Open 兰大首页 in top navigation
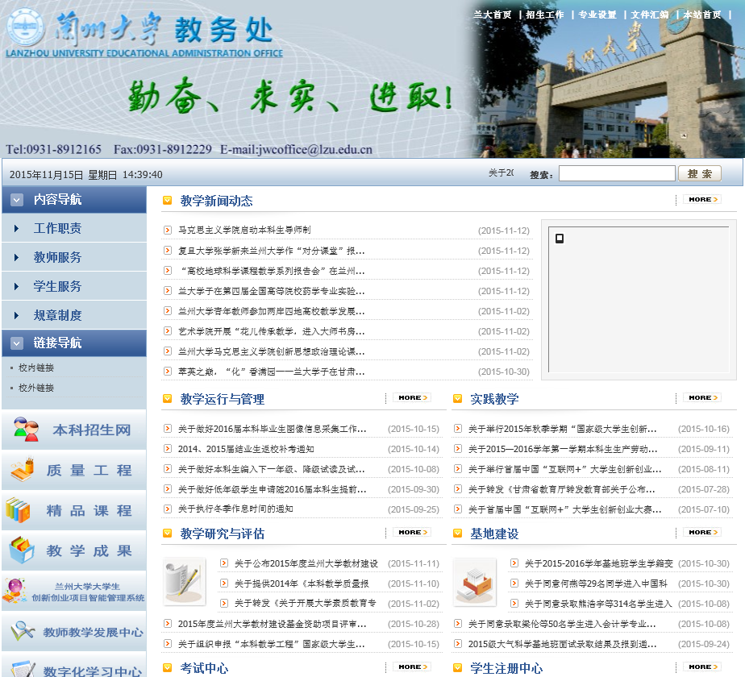This screenshot has height=677, width=745. 492,15
